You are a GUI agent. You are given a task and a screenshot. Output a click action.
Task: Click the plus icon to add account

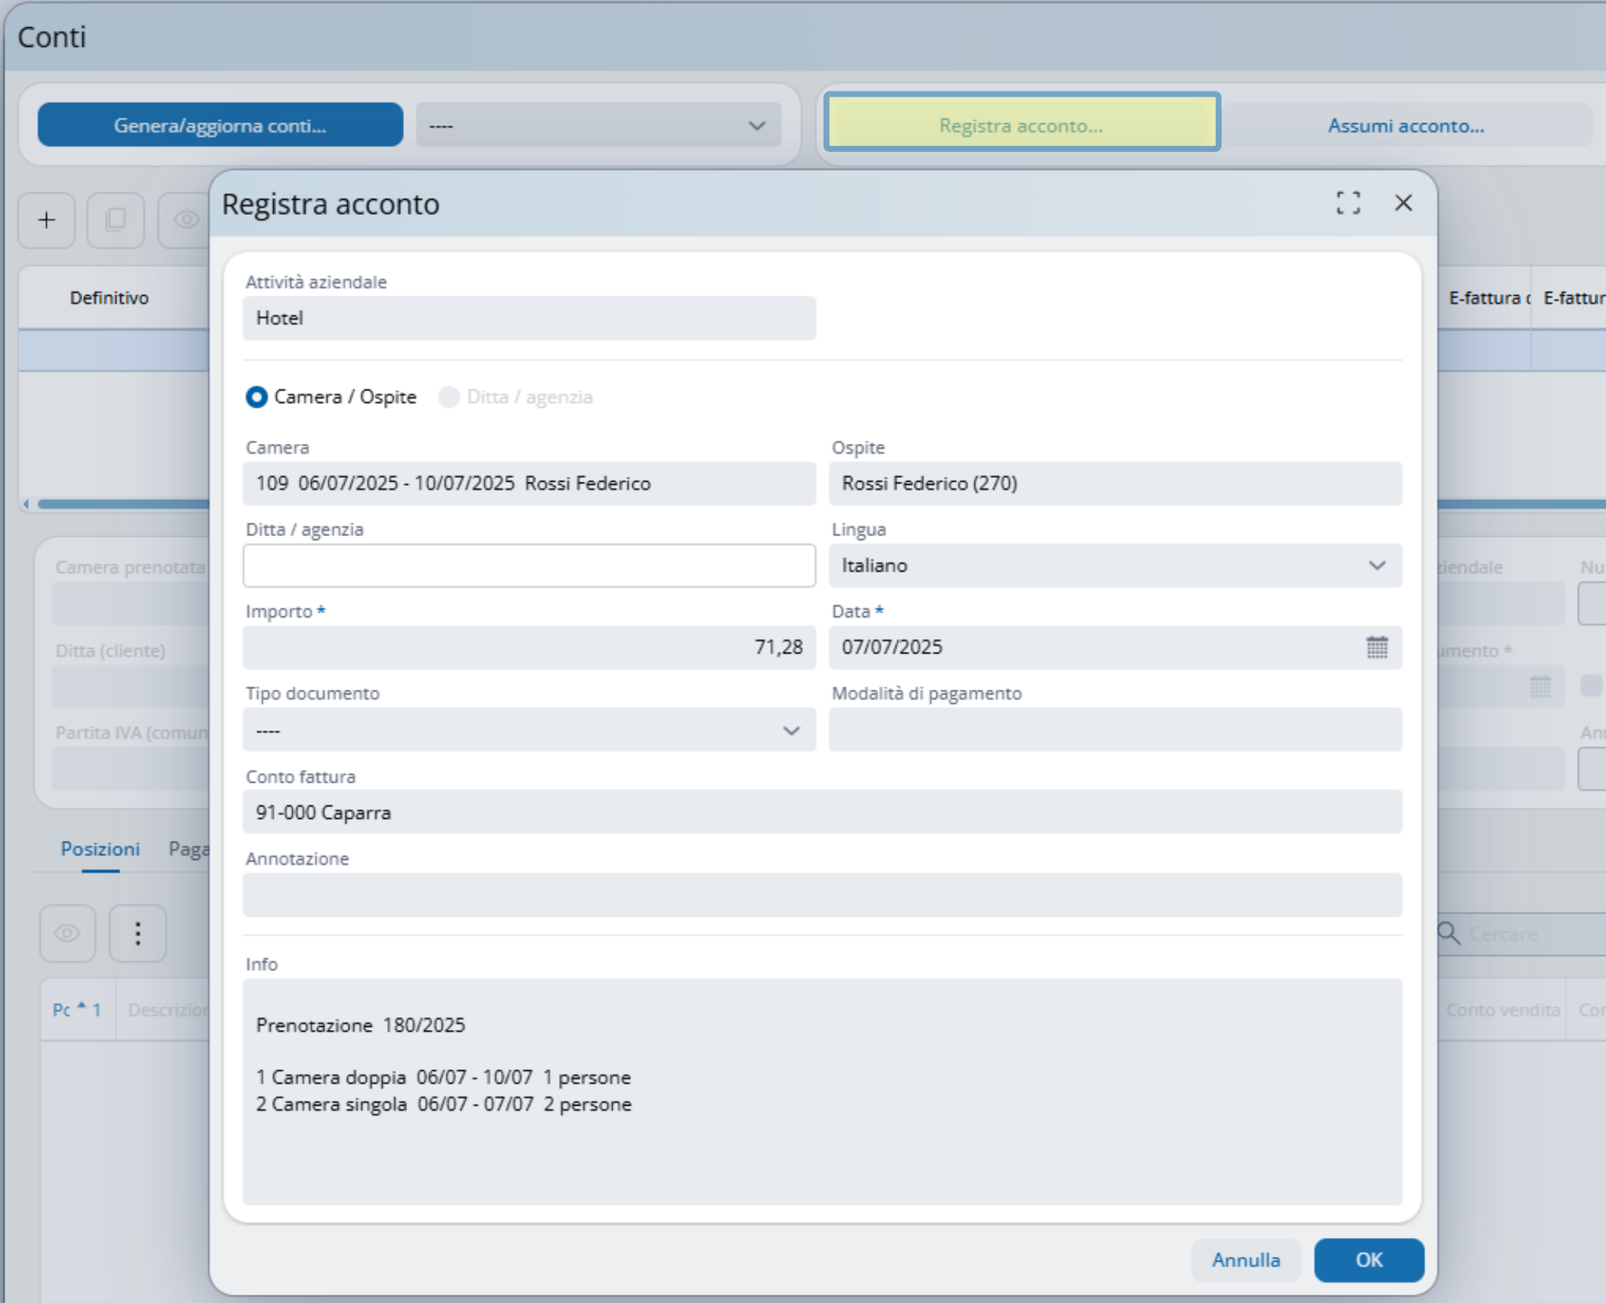point(47,220)
